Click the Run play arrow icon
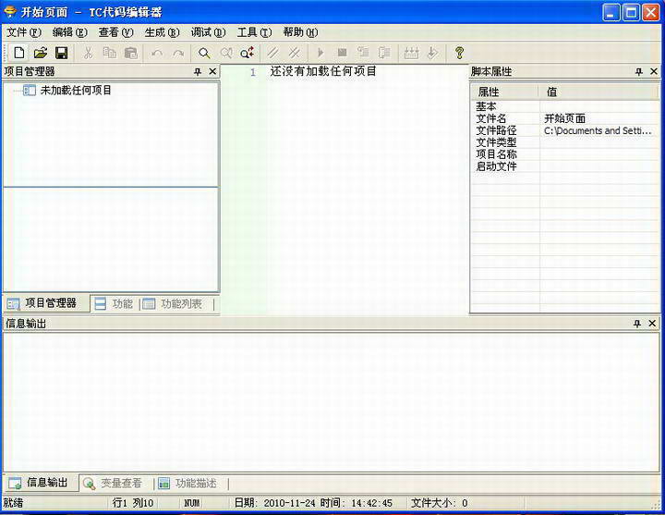The height and width of the screenshot is (515, 665). tap(320, 54)
